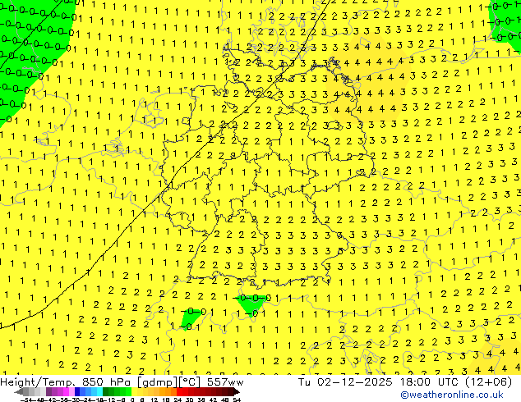Click the "[gdmp][°C]" units label
Screen dimensions: 521x402
tap(169, 382)
